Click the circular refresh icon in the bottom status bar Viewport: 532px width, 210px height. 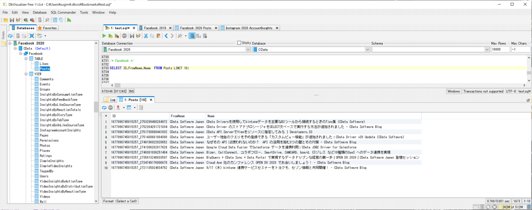point(488,206)
